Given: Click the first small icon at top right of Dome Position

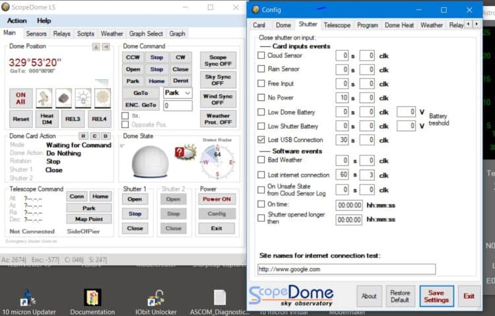Looking at the screenshot, I should (x=96, y=47).
